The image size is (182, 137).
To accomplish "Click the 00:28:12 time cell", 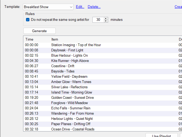I will 32,119.
